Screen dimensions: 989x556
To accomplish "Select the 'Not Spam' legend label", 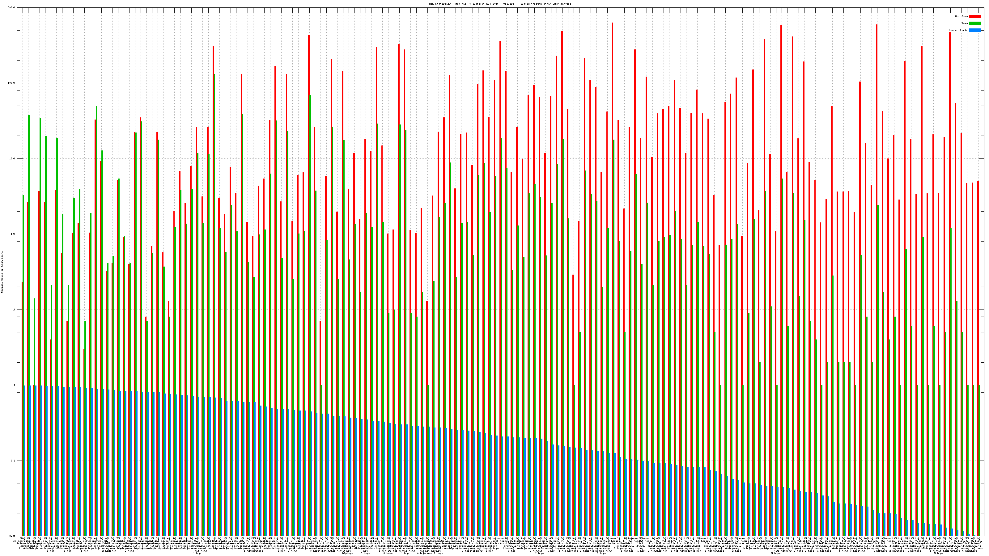I will [x=961, y=16].
